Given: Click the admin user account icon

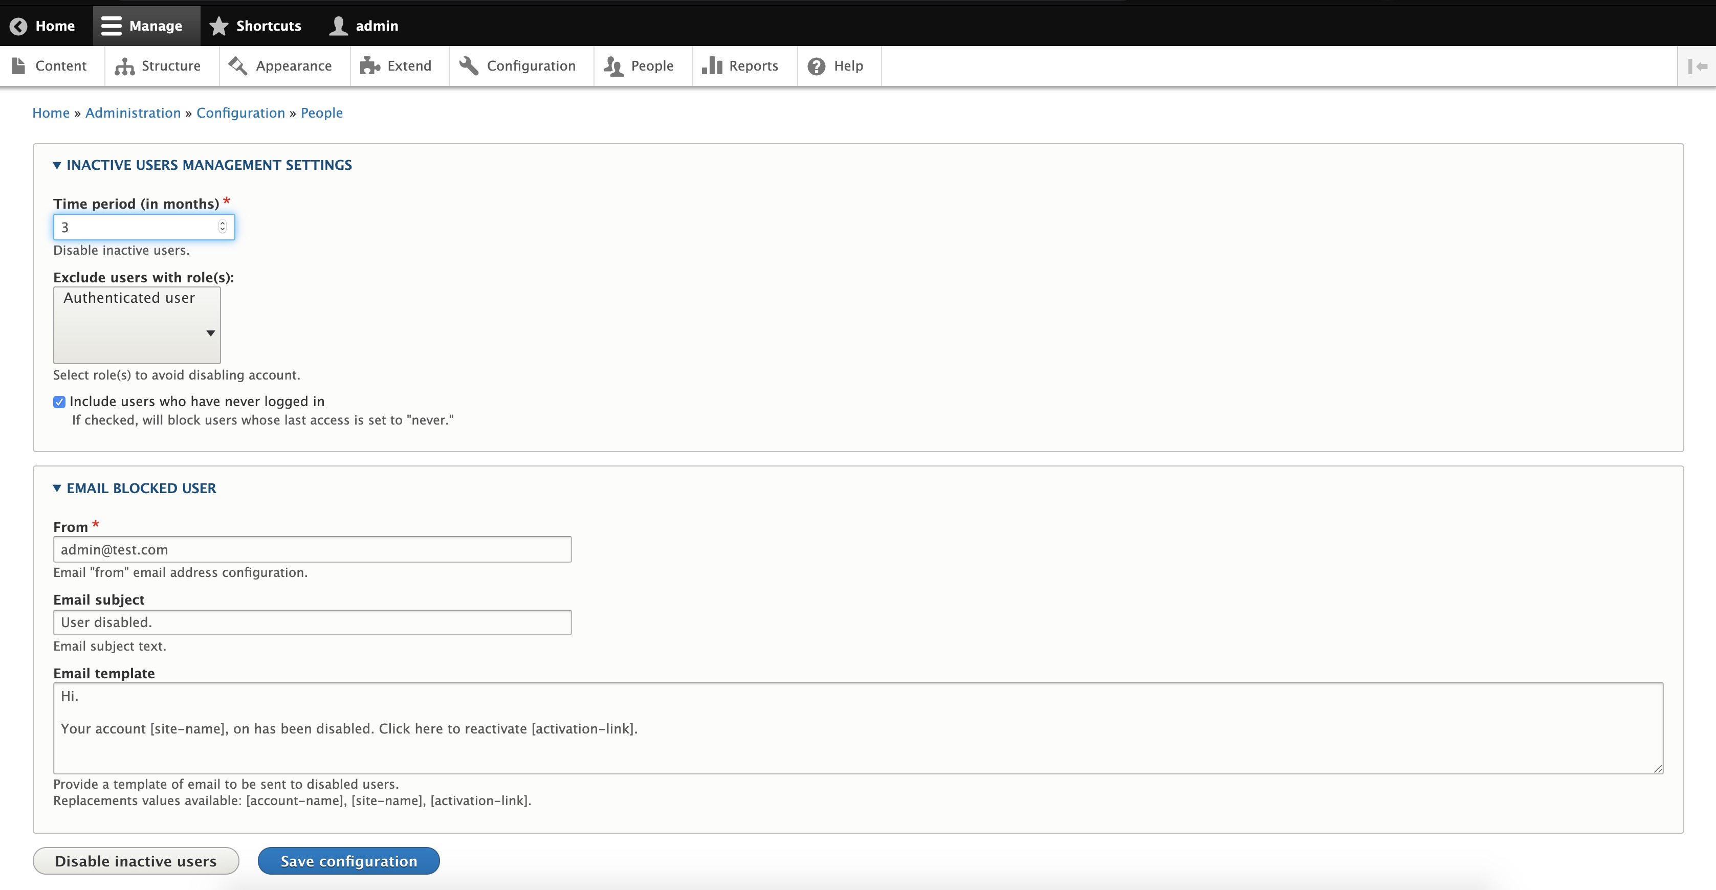Looking at the screenshot, I should [338, 25].
